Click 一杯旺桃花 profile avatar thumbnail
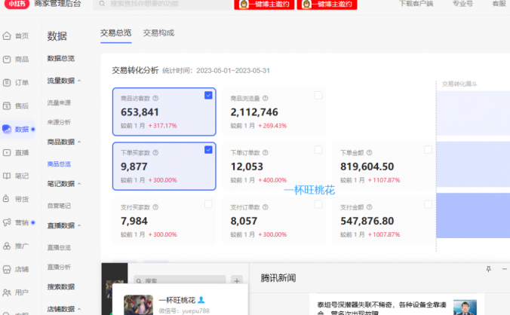The height and width of the screenshot is (315, 510). (x=138, y=304)
